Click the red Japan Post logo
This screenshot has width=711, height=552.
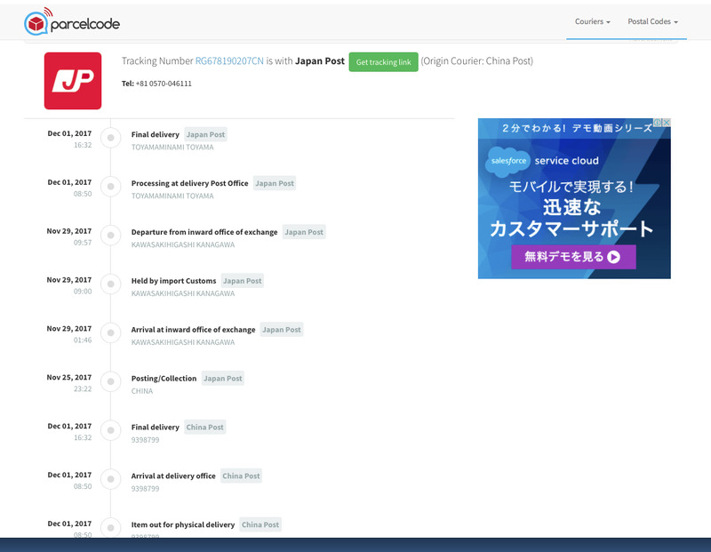[73, 81]
